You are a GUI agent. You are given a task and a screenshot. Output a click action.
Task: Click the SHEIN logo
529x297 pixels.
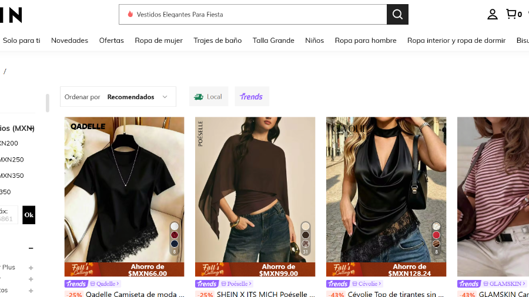point(11,15)
